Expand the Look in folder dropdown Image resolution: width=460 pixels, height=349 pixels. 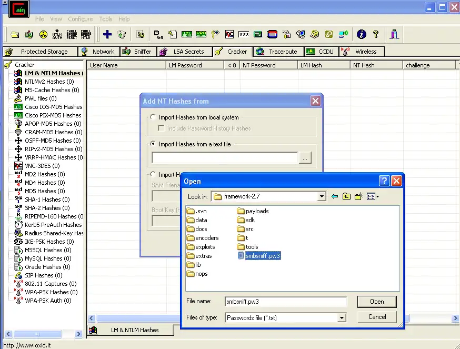click(322, 196)
